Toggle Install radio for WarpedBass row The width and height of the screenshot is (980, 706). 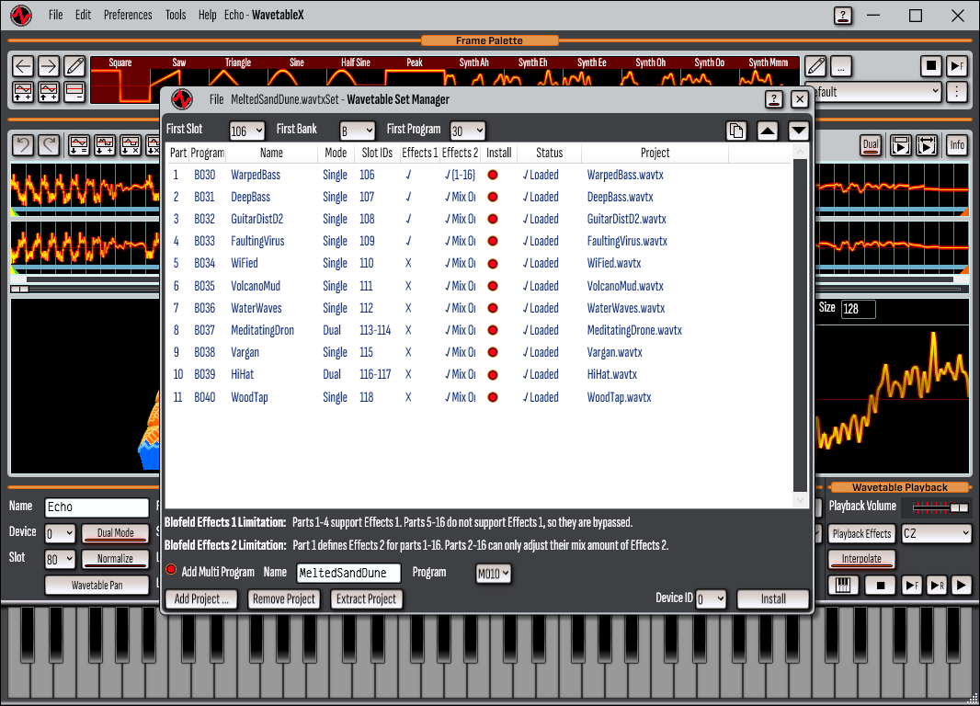493,175
